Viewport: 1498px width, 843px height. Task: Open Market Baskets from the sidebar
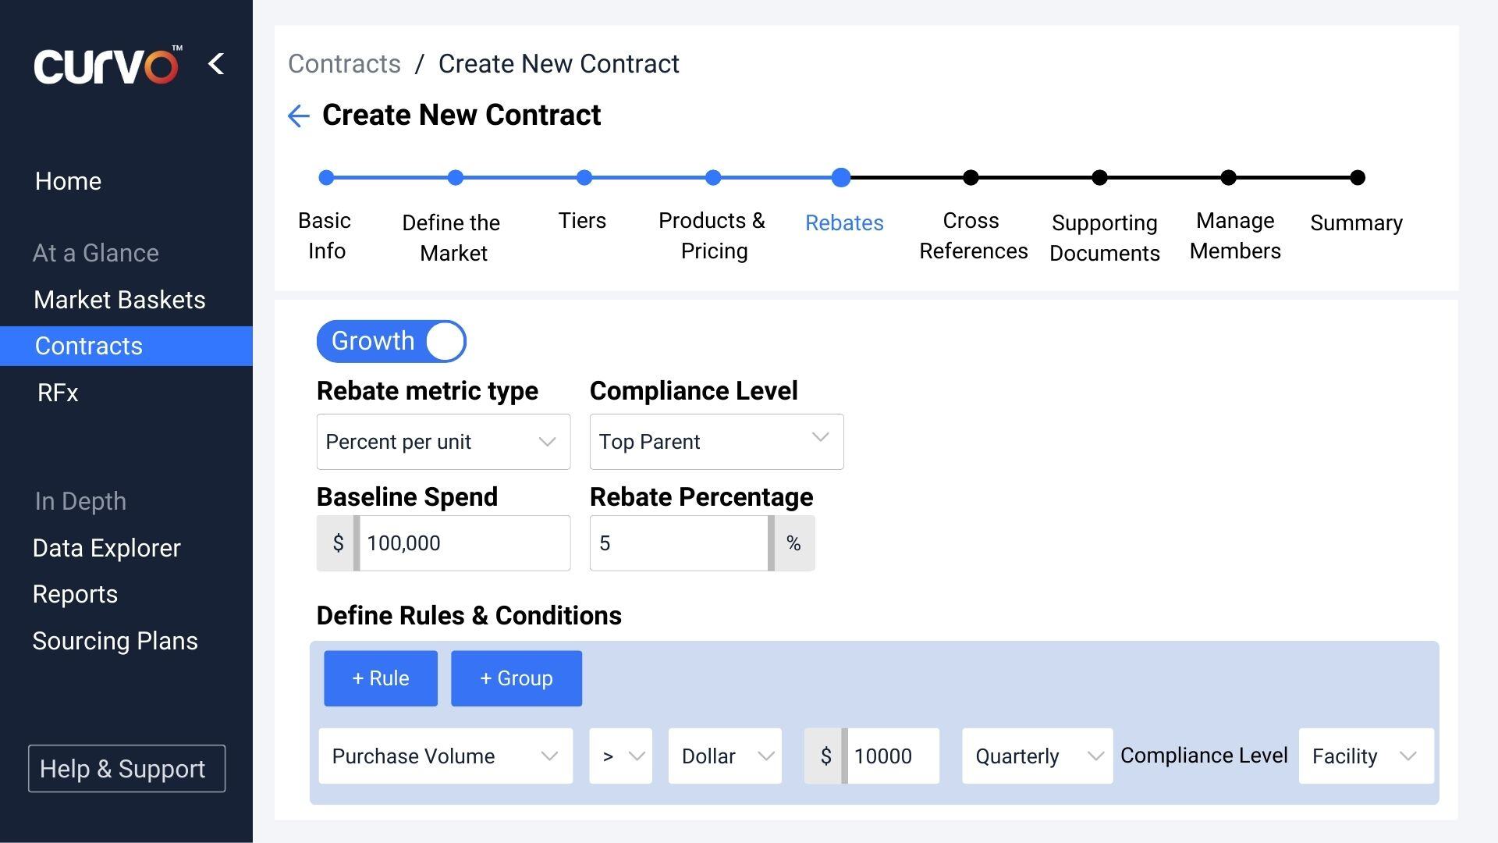click(x=119, y=299)
